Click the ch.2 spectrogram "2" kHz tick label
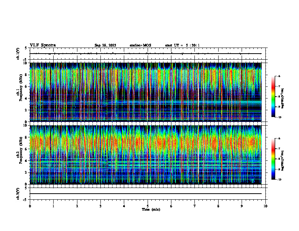299x231 pixels. click(x=26, y=172)
